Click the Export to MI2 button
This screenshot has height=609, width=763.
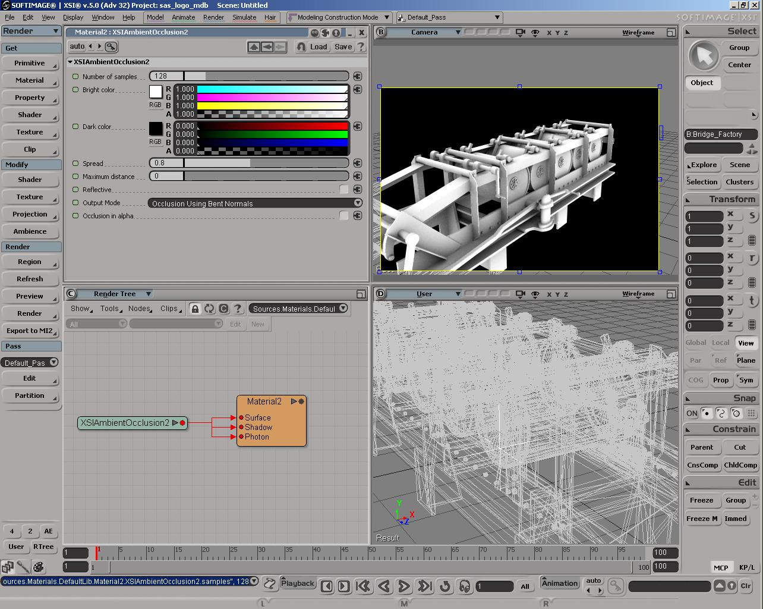point(30,331)
